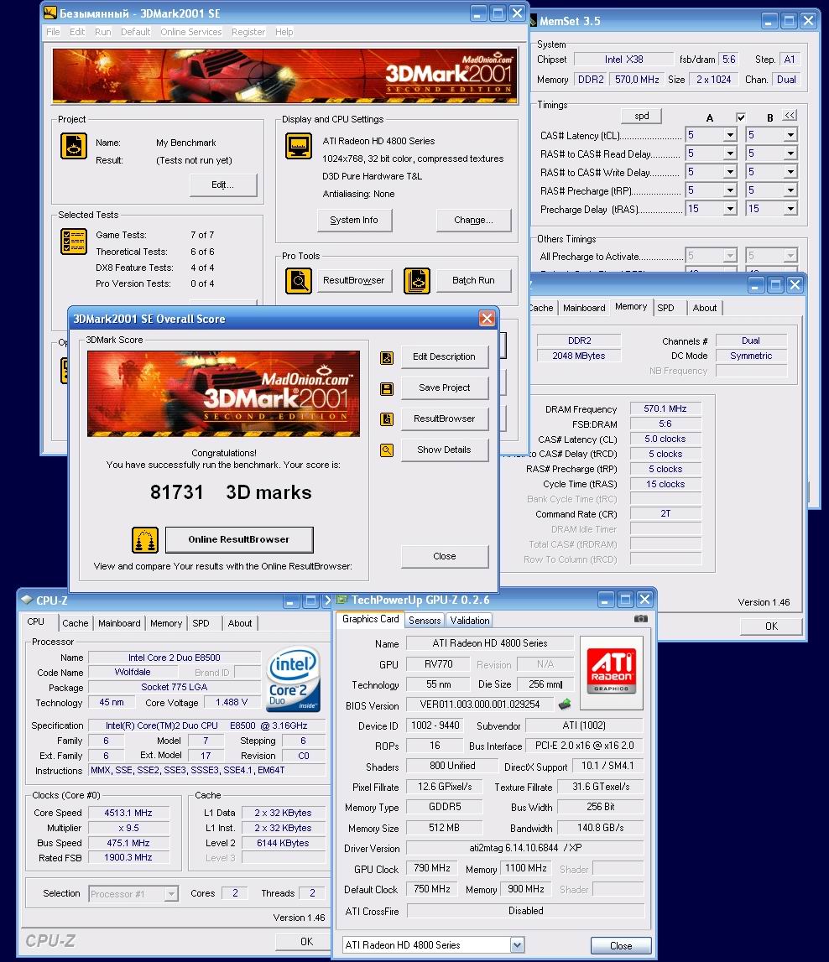
Task: Click the 81731 3D marks score text
Action: tap(231, 492)
